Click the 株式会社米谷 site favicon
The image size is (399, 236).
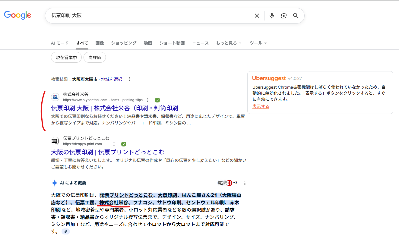coord(55,97)
